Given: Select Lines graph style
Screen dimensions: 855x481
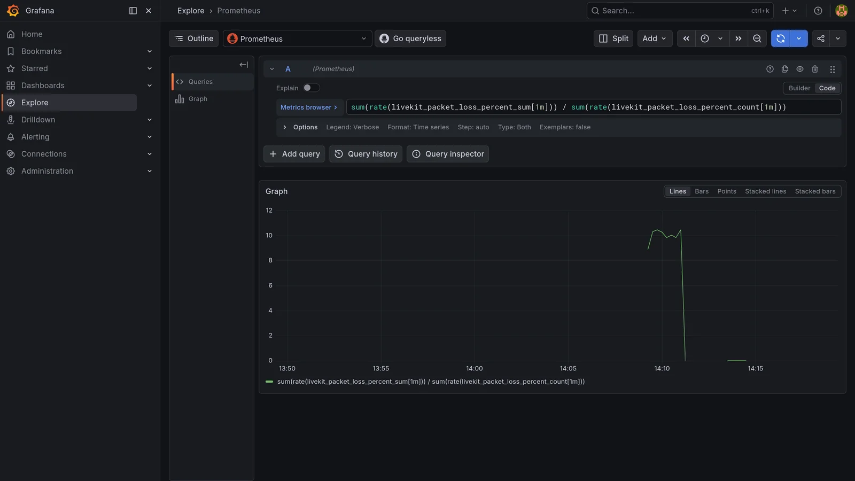Looking at the screenshot, I should coord(678,191).
